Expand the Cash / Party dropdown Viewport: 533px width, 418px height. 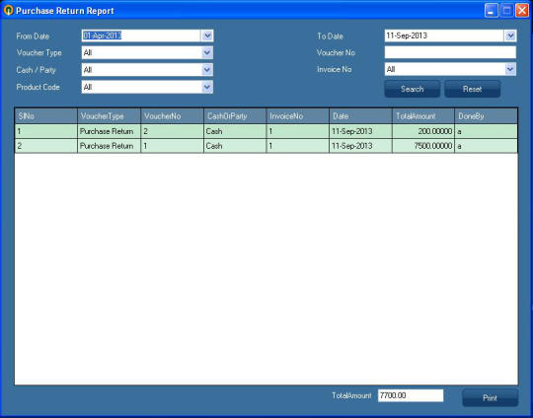[x=207, y=70]
